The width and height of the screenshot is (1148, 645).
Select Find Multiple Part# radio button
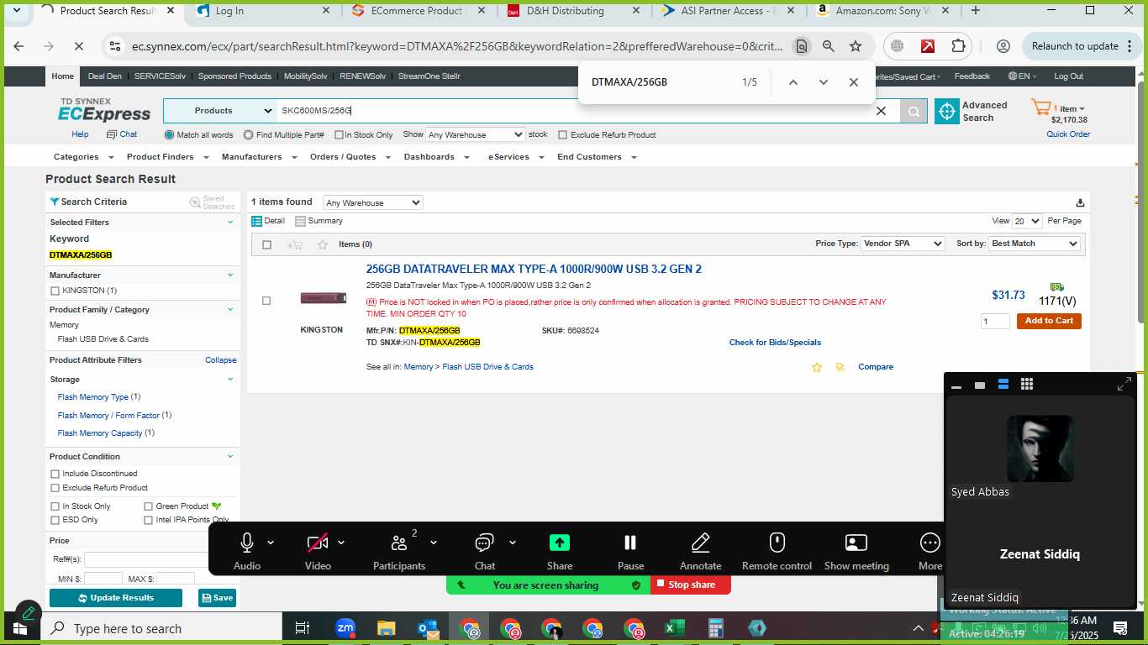point(249,134)
